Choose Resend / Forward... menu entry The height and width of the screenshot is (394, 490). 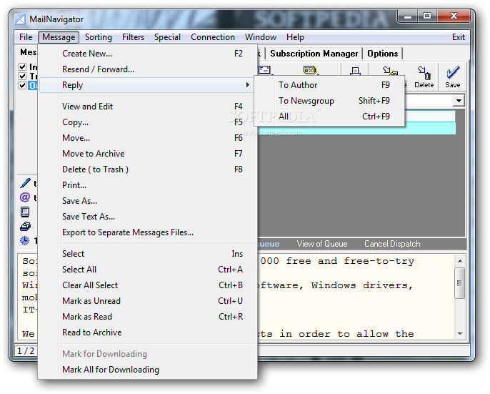(147, 69)
